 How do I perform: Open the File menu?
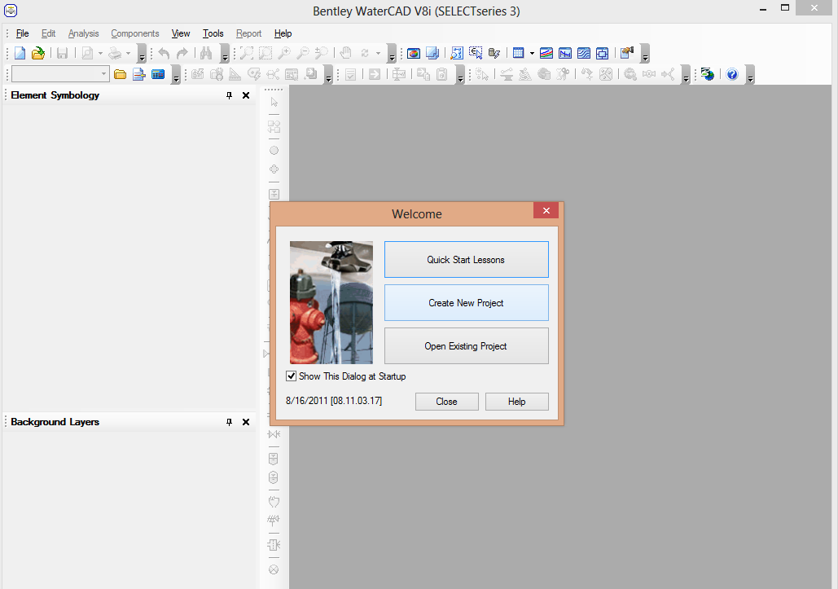tap(22, 33)
